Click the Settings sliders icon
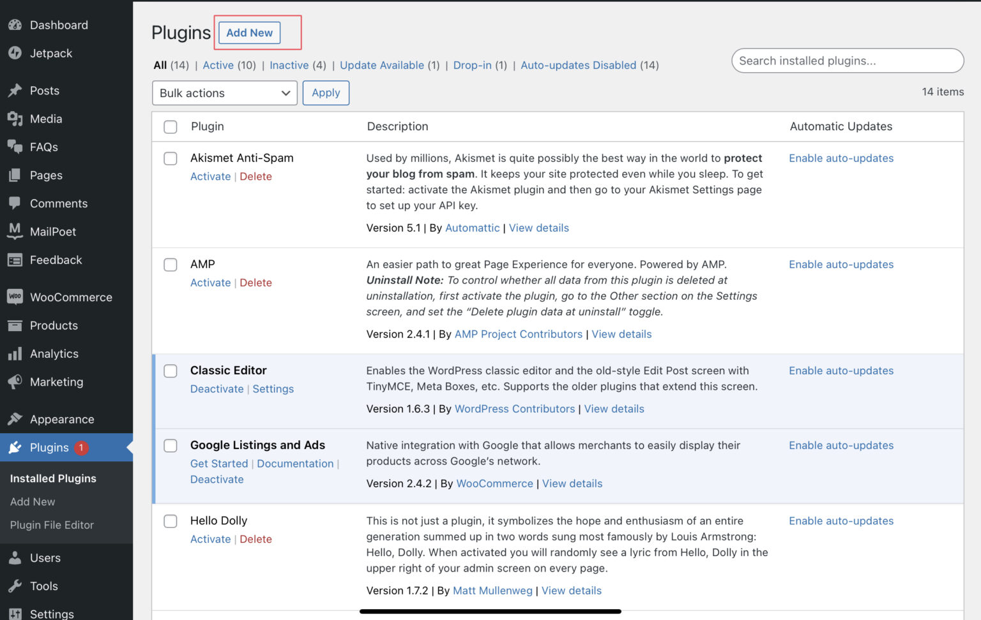This screenshot has width=981, height=620. (x=15, y=614)
